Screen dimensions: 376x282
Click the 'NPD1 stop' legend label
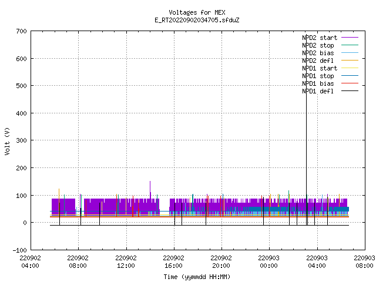(318, 76)
